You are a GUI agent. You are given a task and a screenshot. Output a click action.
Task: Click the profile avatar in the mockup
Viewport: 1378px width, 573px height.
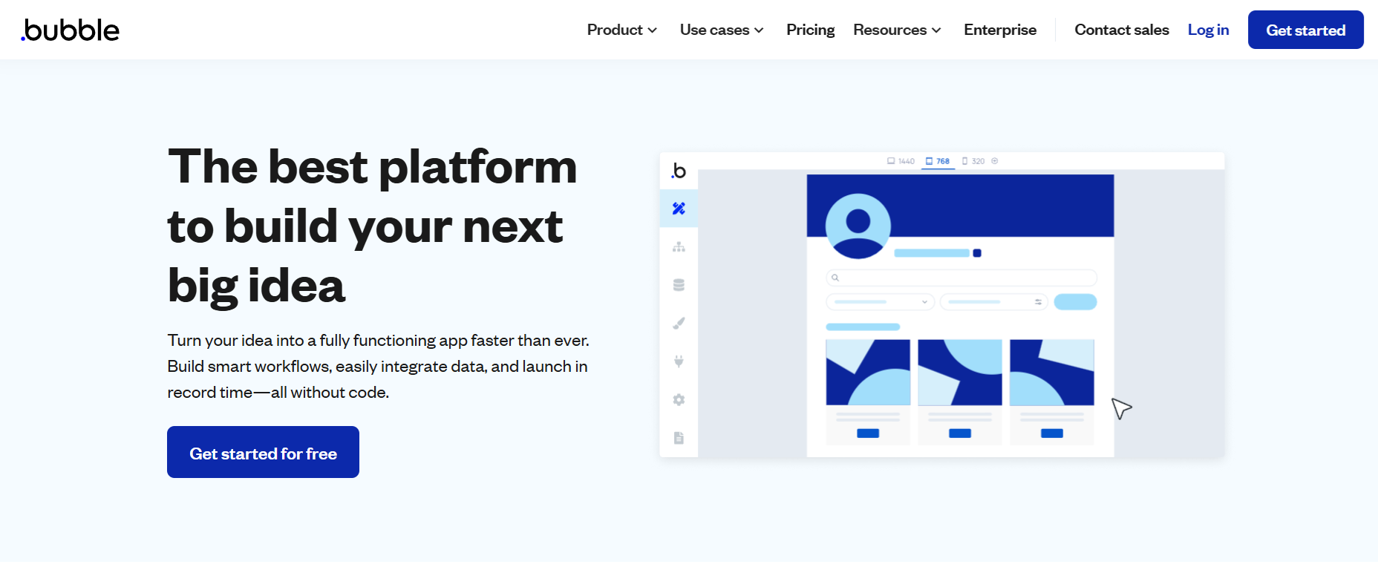(x=858, y=226)
